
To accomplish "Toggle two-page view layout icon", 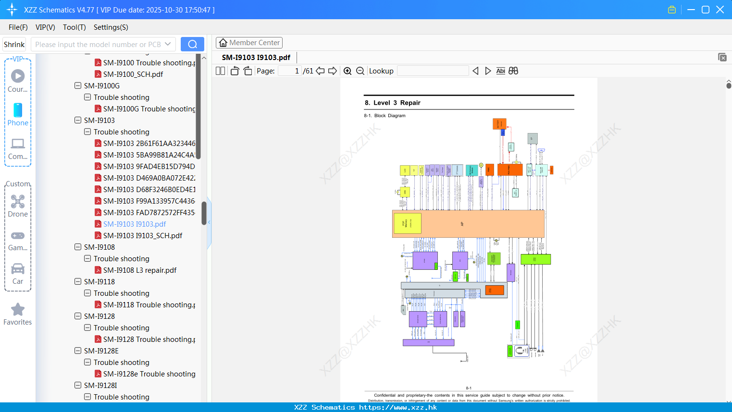I will tap(221, 71).
